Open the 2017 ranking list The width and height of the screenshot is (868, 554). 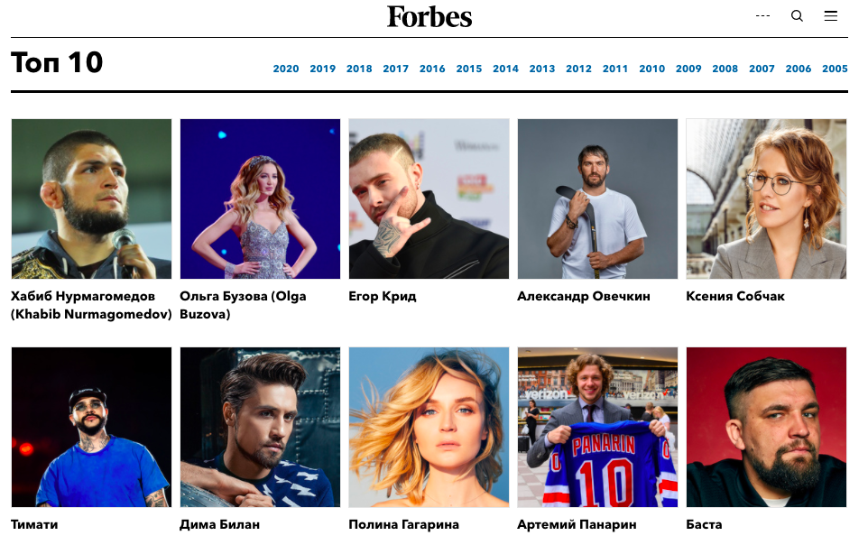(x=396, y=69)
